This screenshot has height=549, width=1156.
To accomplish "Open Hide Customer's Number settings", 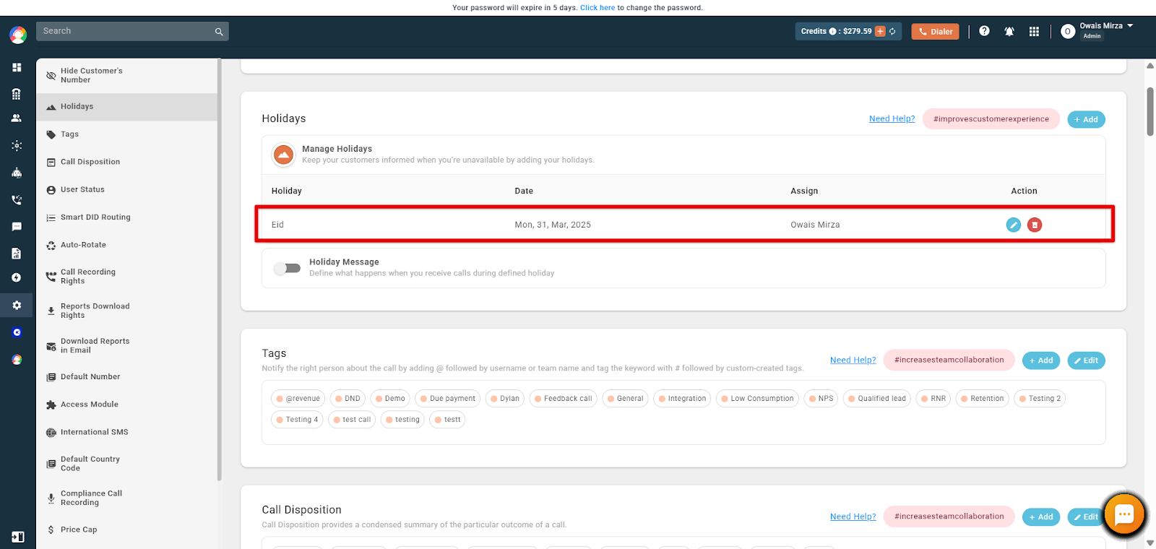I will (x=127, y=76).
